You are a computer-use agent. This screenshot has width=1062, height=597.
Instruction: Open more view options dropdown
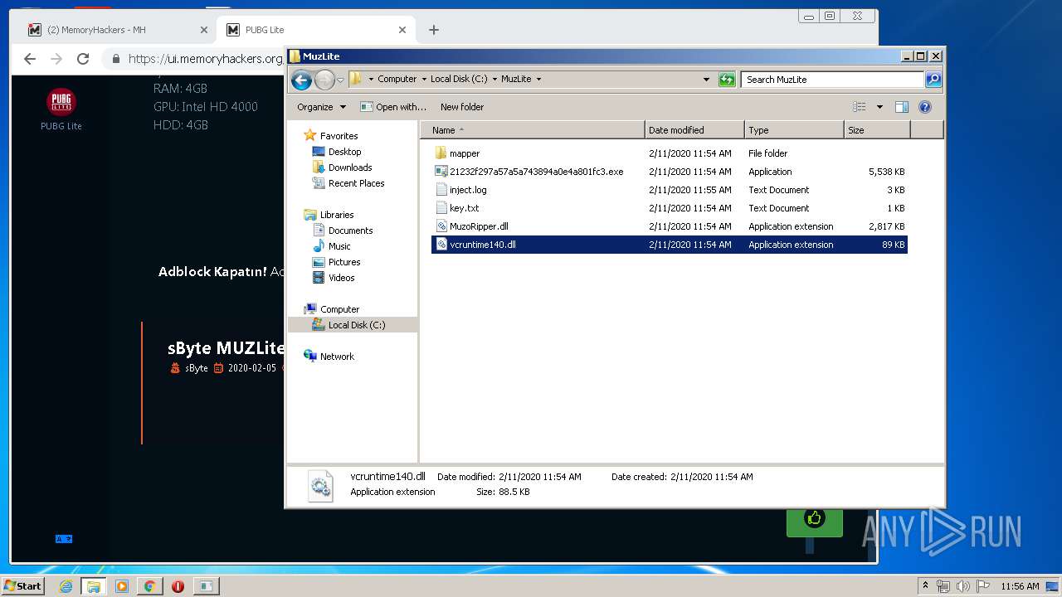pos(879,107)
